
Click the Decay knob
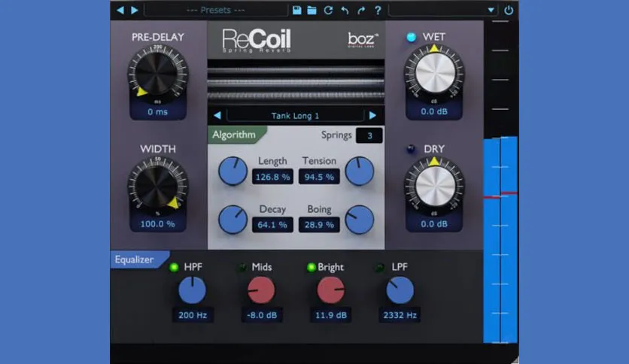click(x=232, y=220)
